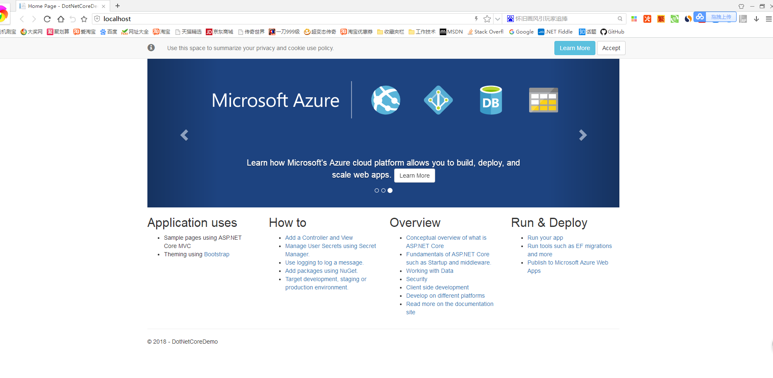Click the white Learn More button in carousel
This screenshot has height=378, width=773.
414,176
